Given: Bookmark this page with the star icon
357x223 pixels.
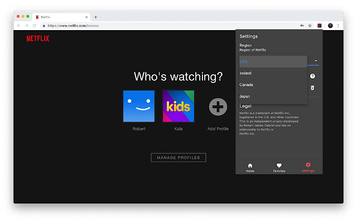Looking at the screenshot, I should click(x=310, y=26).
